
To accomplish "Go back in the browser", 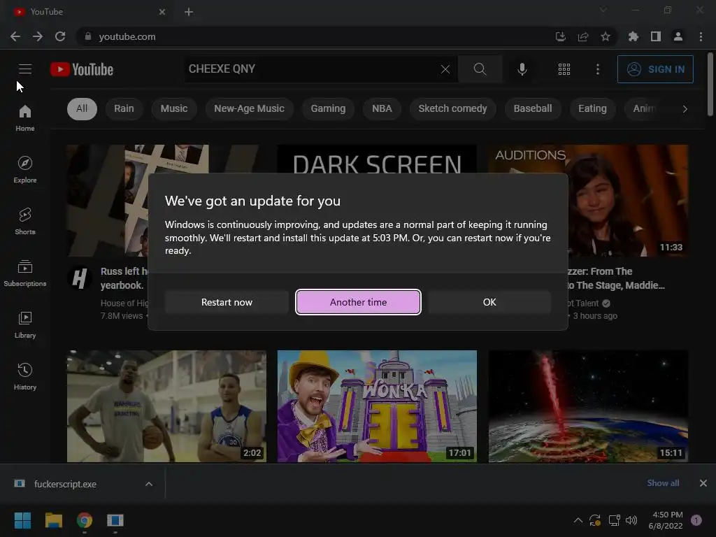I will coord(15,36).
